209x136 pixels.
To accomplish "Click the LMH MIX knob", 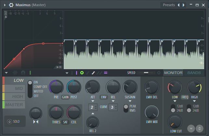I will [x=152, y=112].
